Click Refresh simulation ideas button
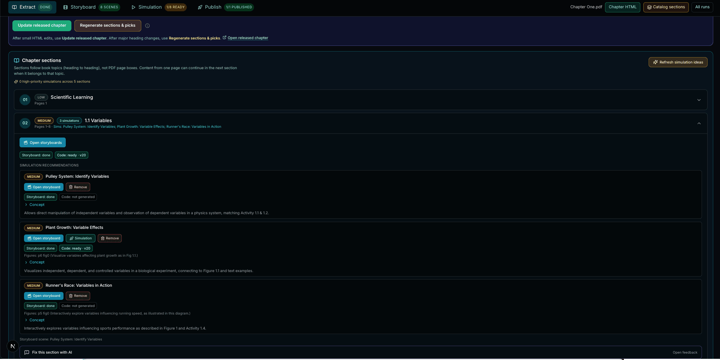The width and height of the screenshot is (720, 360). pos(678,62)
